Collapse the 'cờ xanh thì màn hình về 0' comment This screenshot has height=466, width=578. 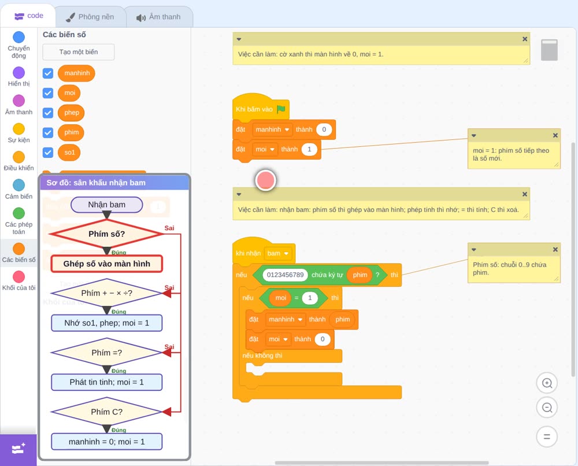click(239, 39)
